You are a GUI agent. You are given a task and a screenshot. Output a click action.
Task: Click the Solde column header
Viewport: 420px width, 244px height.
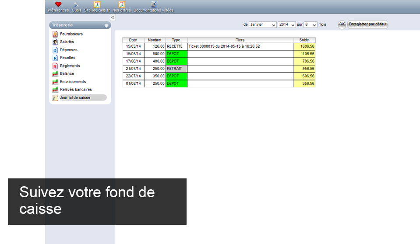pyautogui.click(x=304, y=40)
